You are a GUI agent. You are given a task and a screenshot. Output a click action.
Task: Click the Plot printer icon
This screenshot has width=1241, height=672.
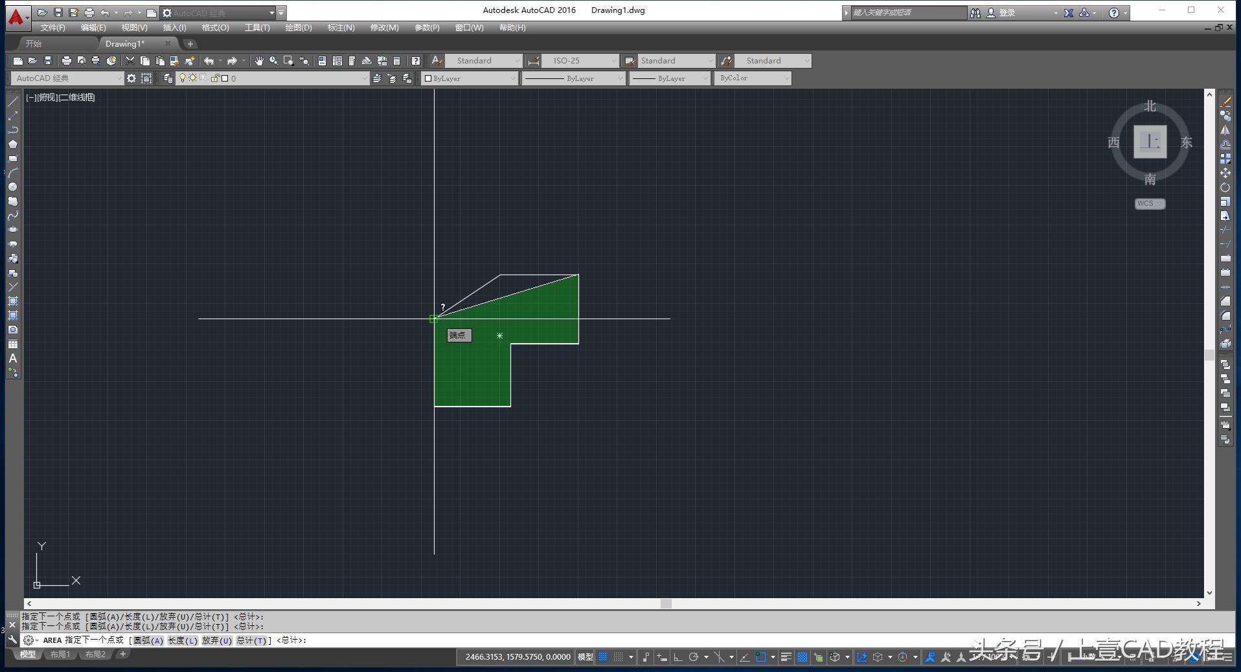point(66,61)
